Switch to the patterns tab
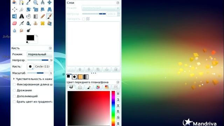The height and width of the screenshot is (126, 224). click(x=80, y=77)
